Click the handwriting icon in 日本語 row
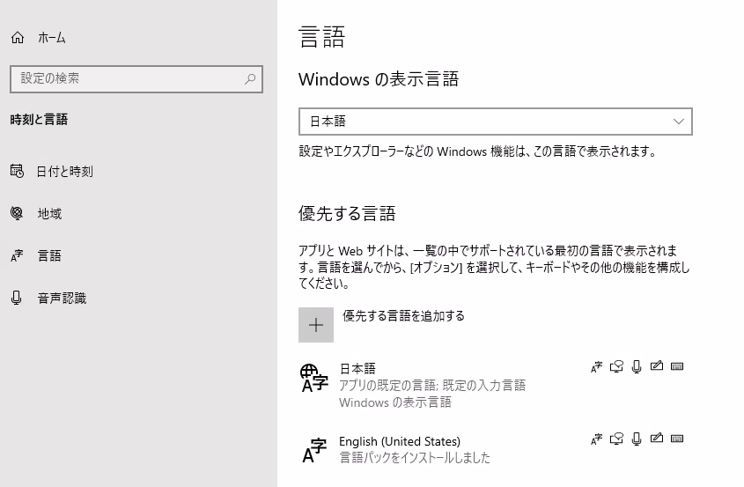The height and width of the screenshot is (487, 744). tap(657, 366)
